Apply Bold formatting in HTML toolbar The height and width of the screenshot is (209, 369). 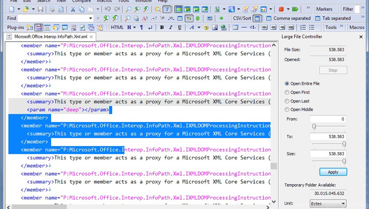(x=162, y=28)
